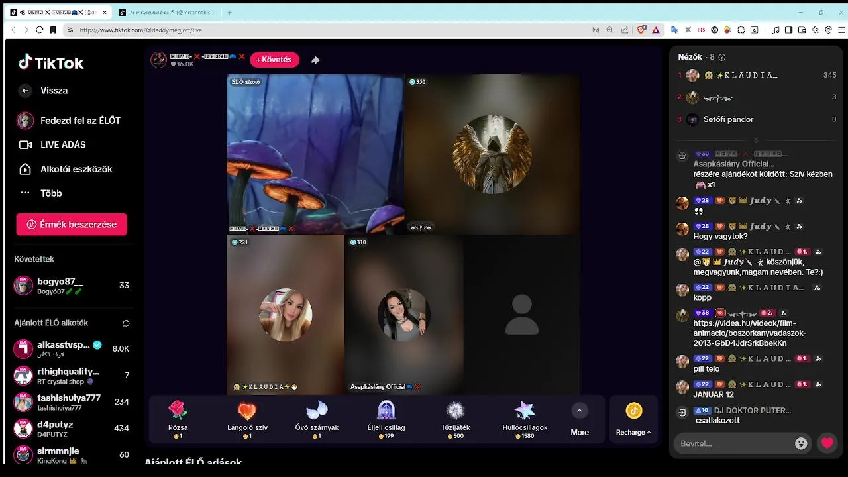The height and width of the screenshot is (477, 848).
Task: Open Brave Shields lion icon
Action: pos(641,30)
